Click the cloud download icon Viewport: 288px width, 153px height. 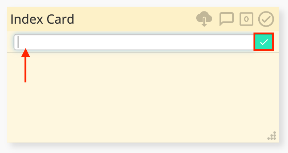204,19
